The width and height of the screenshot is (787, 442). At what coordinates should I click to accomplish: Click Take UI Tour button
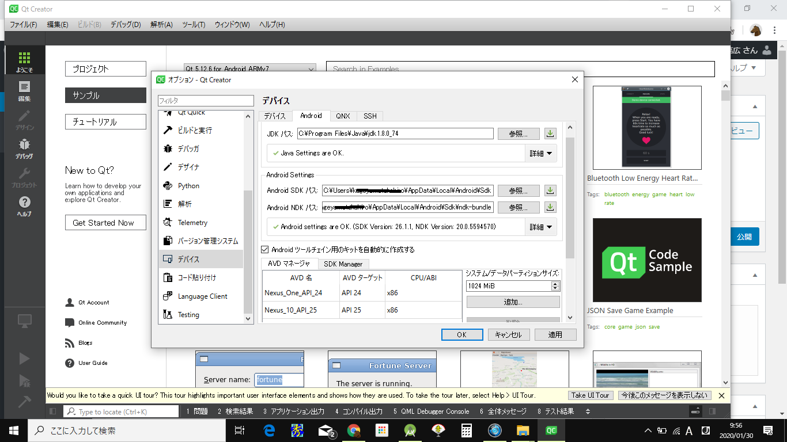click(x=591, y=395)
